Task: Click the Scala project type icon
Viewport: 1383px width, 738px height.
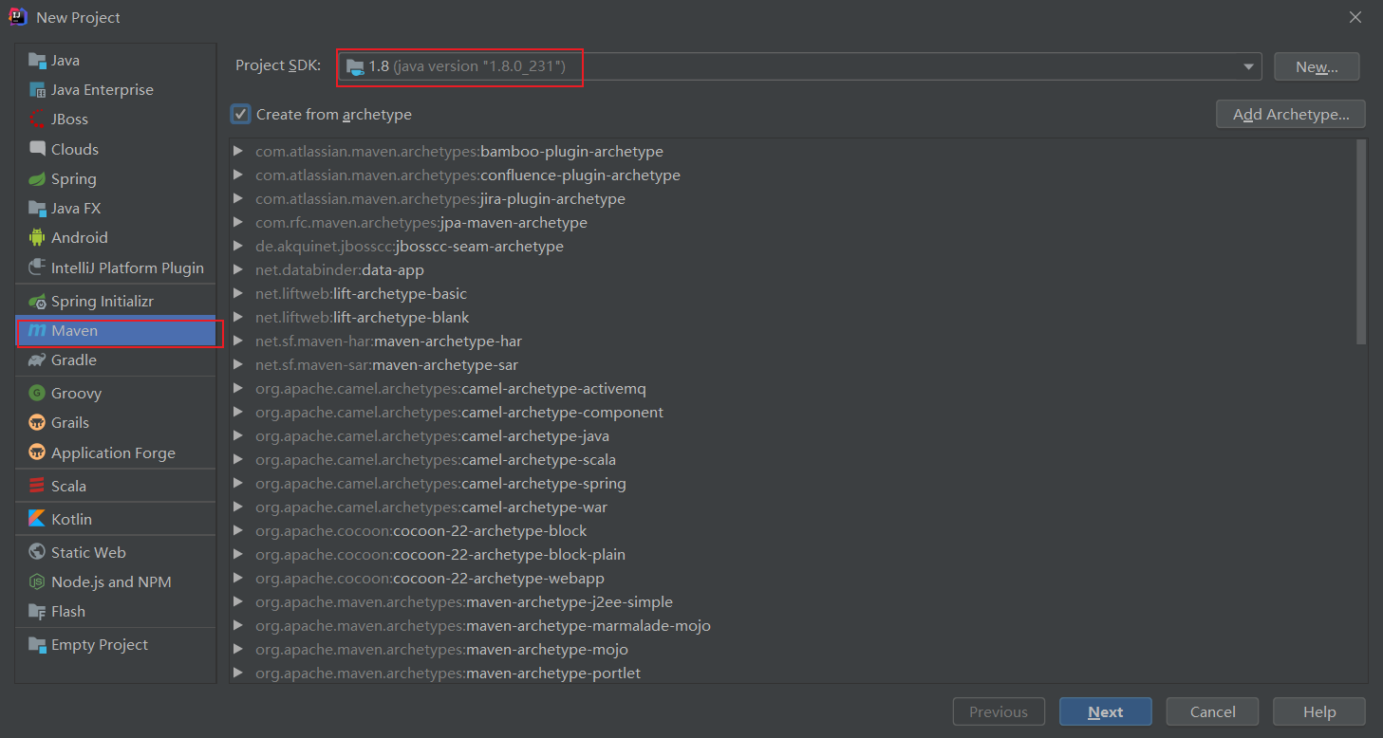Action: [36, 485]
